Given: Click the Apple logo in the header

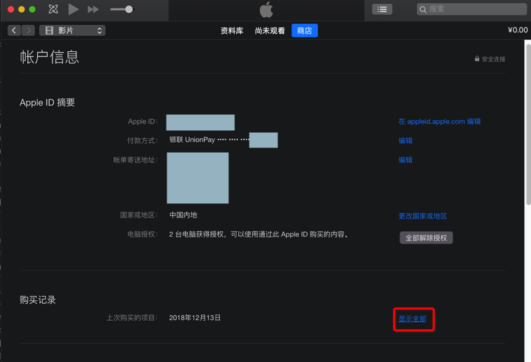Looking at the screenshot, I should pyautogui.click(x=266, y=9).
